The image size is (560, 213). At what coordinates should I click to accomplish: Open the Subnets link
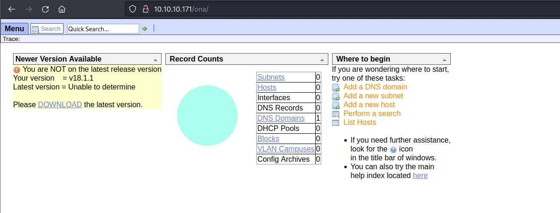(271, 77)
